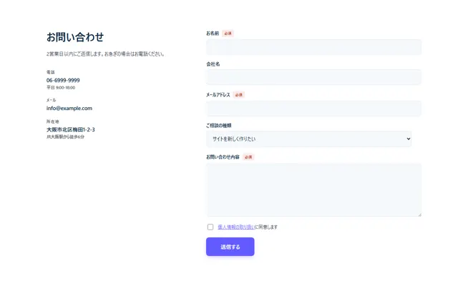458x286 pixels.
Task: Click the お問い合わせ heading
Action: coord(75,37)
